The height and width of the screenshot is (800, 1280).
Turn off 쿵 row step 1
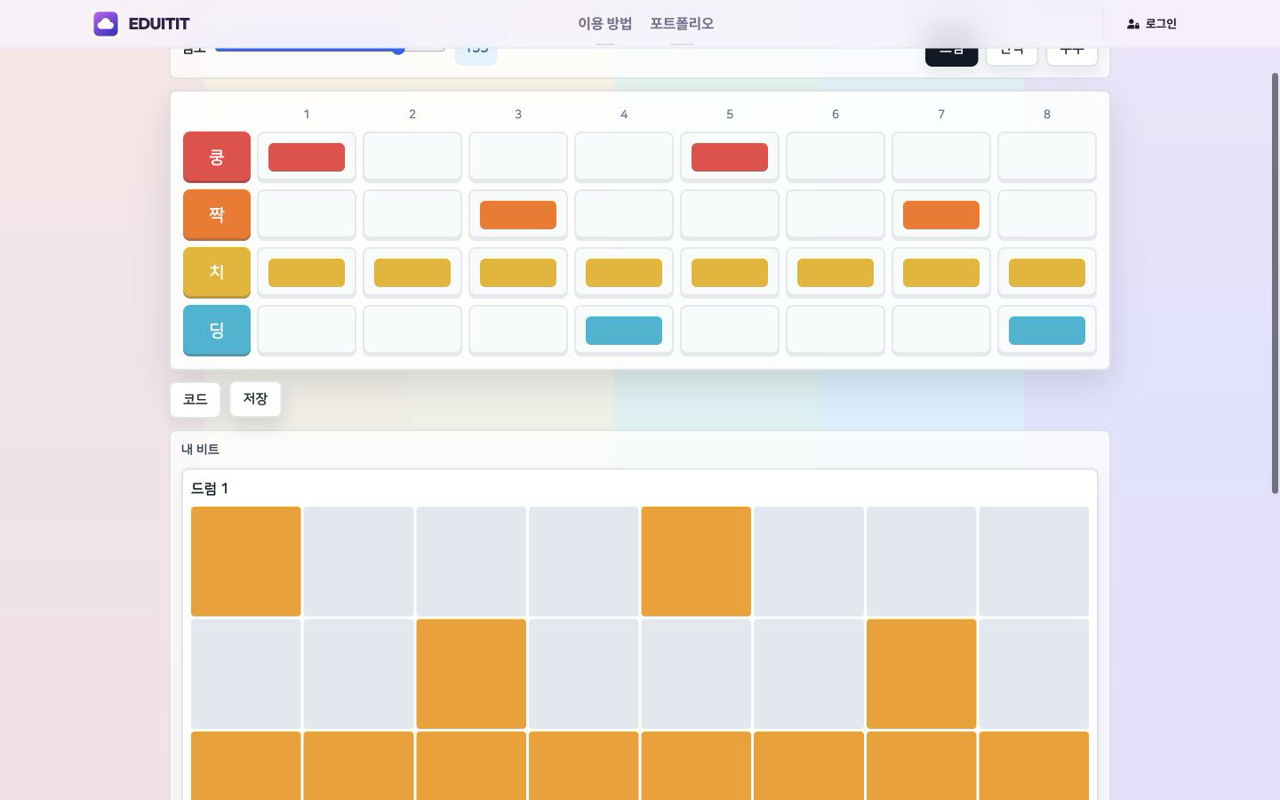point(307,157)
